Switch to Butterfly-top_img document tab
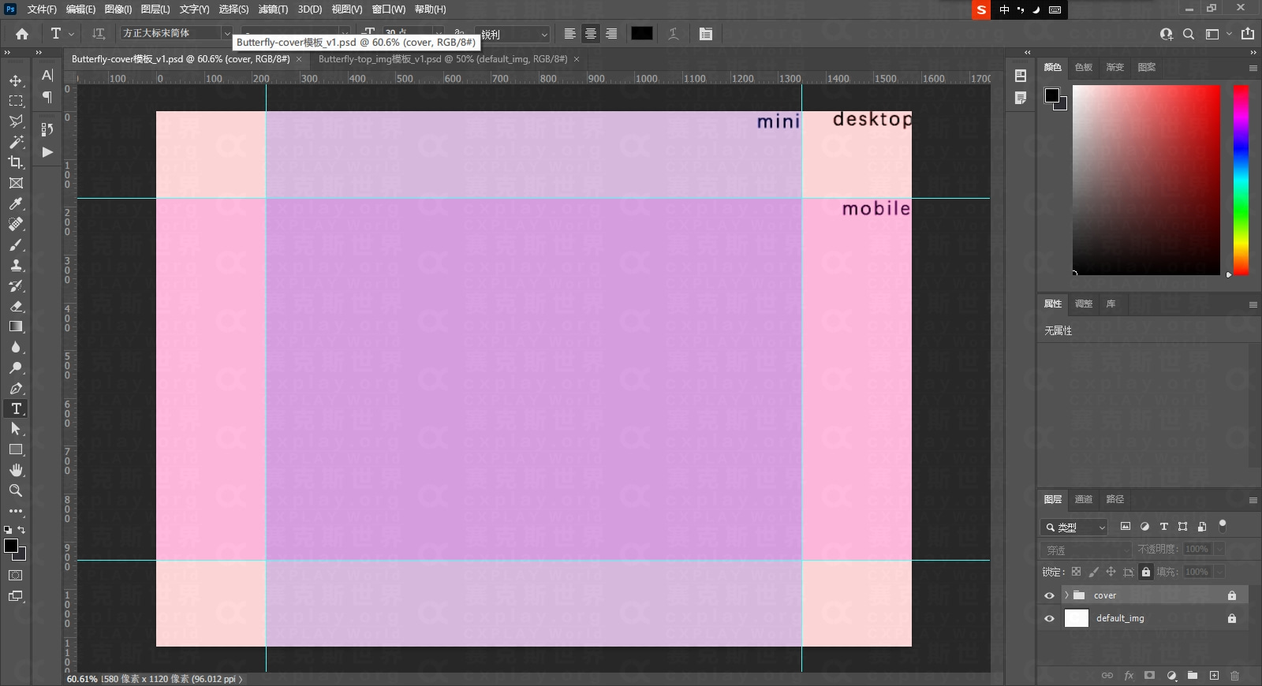The width and height of the screenshot is (1262, 686). pos(442,59)
